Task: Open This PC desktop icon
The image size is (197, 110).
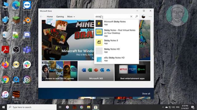Action: (x=5, y=6)
